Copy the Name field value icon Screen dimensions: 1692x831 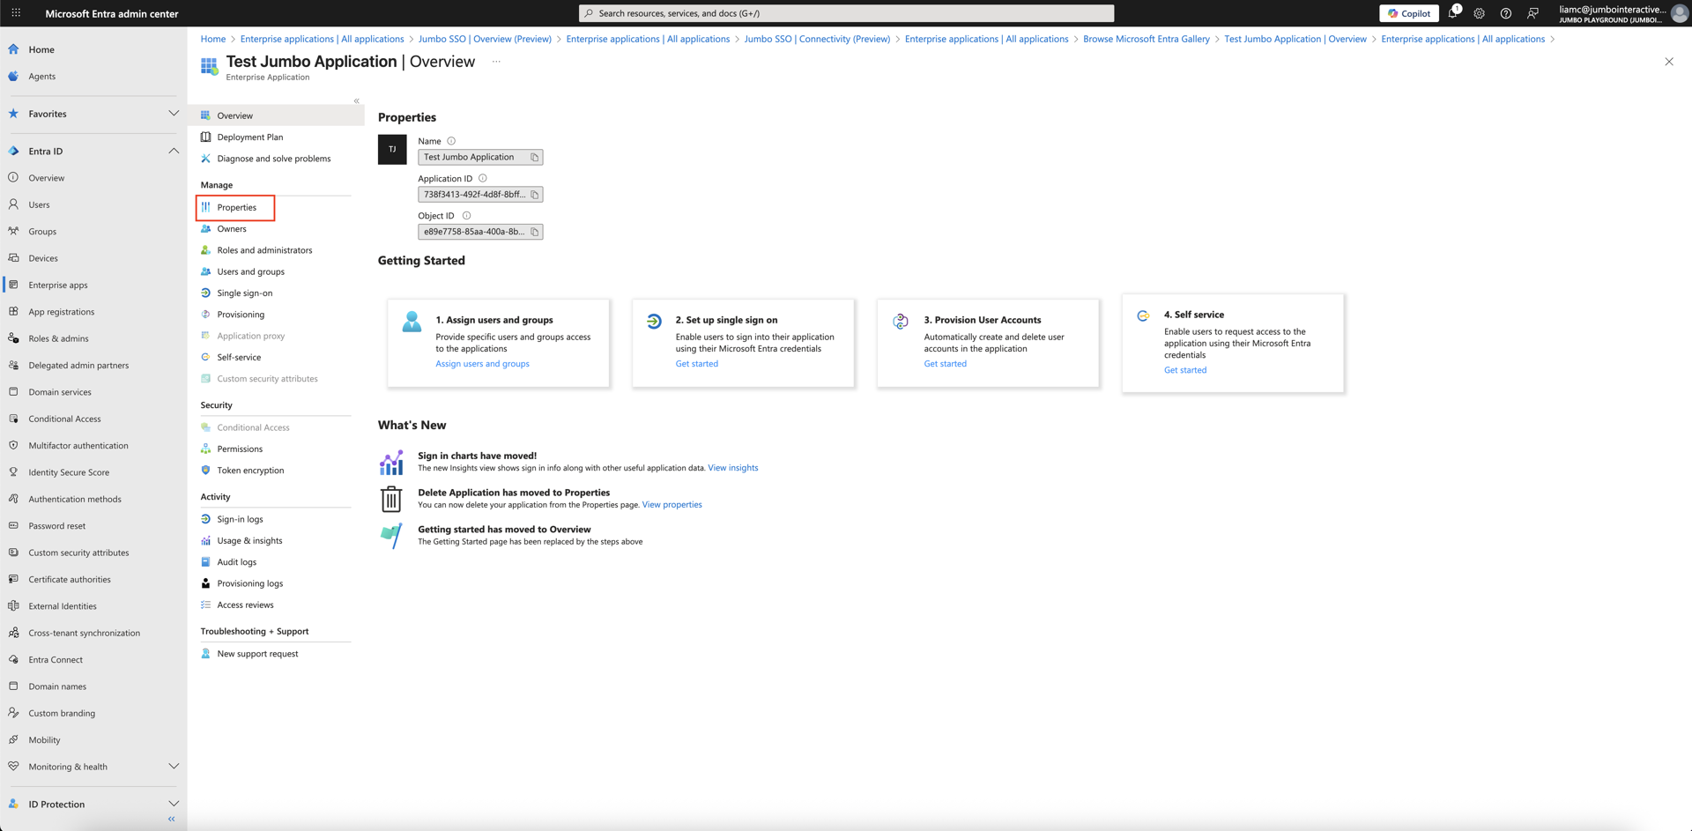click(534, 158)
